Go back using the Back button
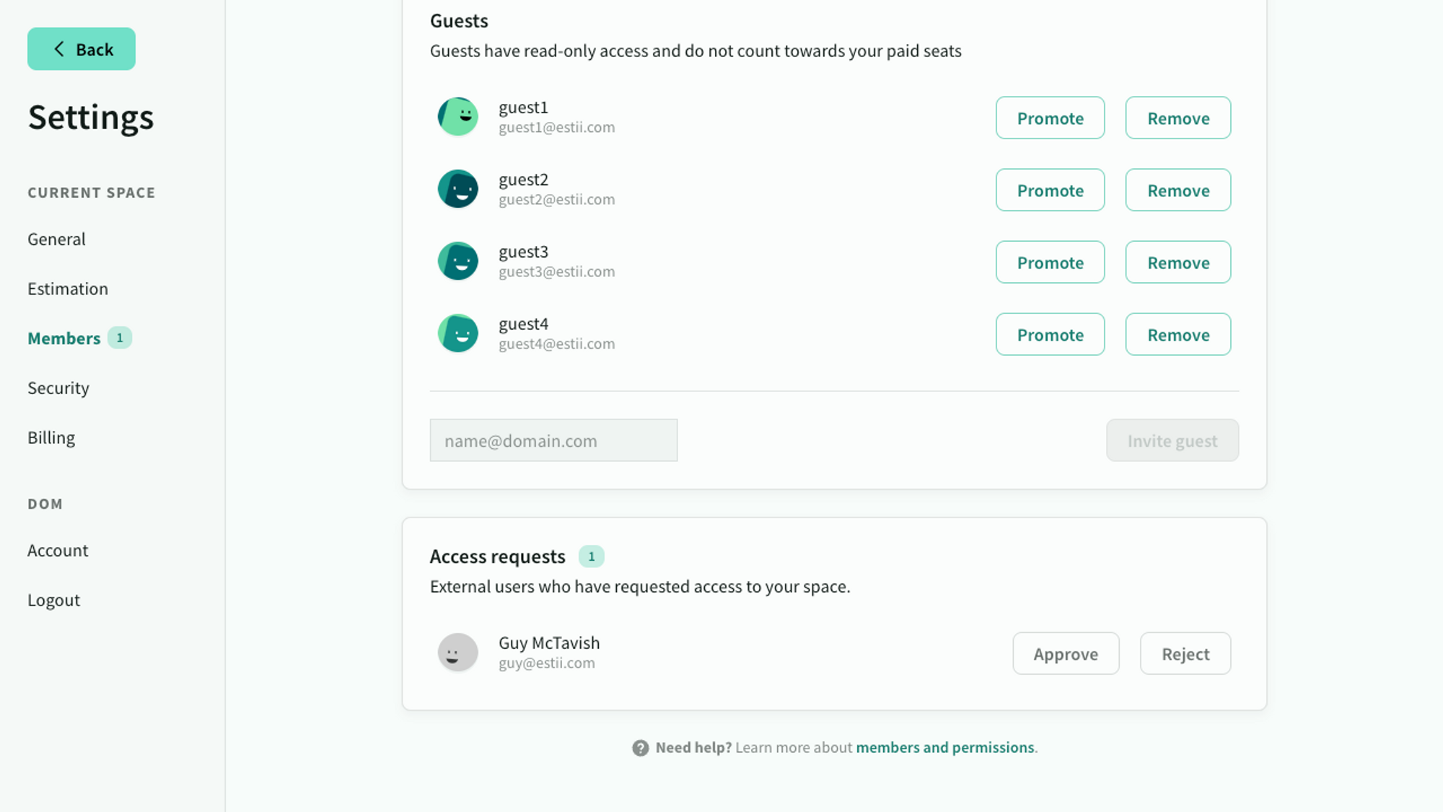The image size is (1443, 812). pyautogui.click(x=82, y=49)
